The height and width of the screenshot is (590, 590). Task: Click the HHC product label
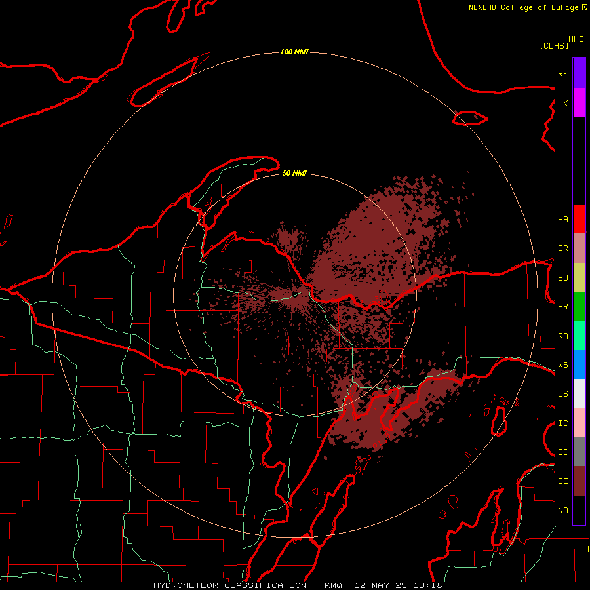pyautogui.click(x=576, y=39)
